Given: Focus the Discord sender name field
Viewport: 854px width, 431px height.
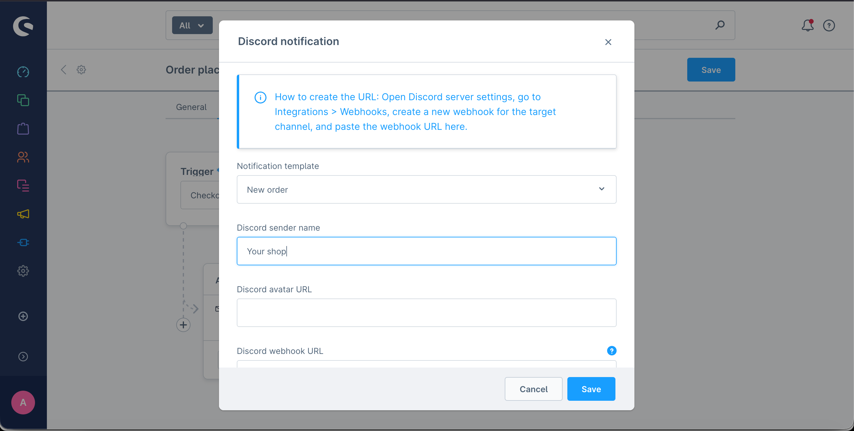Looking at the screenshot, I should [x=426, y=251].
